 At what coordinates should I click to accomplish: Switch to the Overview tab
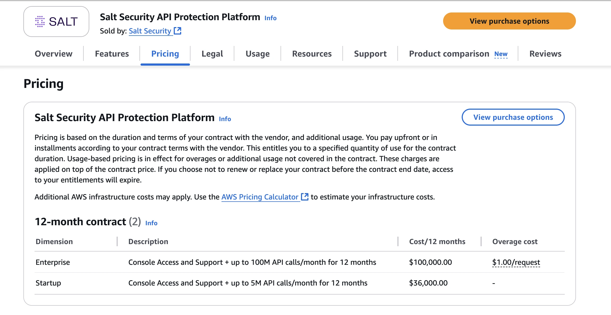pos(53,54)
